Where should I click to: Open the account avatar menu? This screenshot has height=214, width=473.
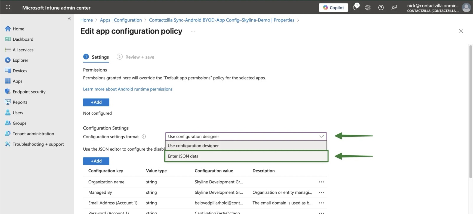[466, 8]
